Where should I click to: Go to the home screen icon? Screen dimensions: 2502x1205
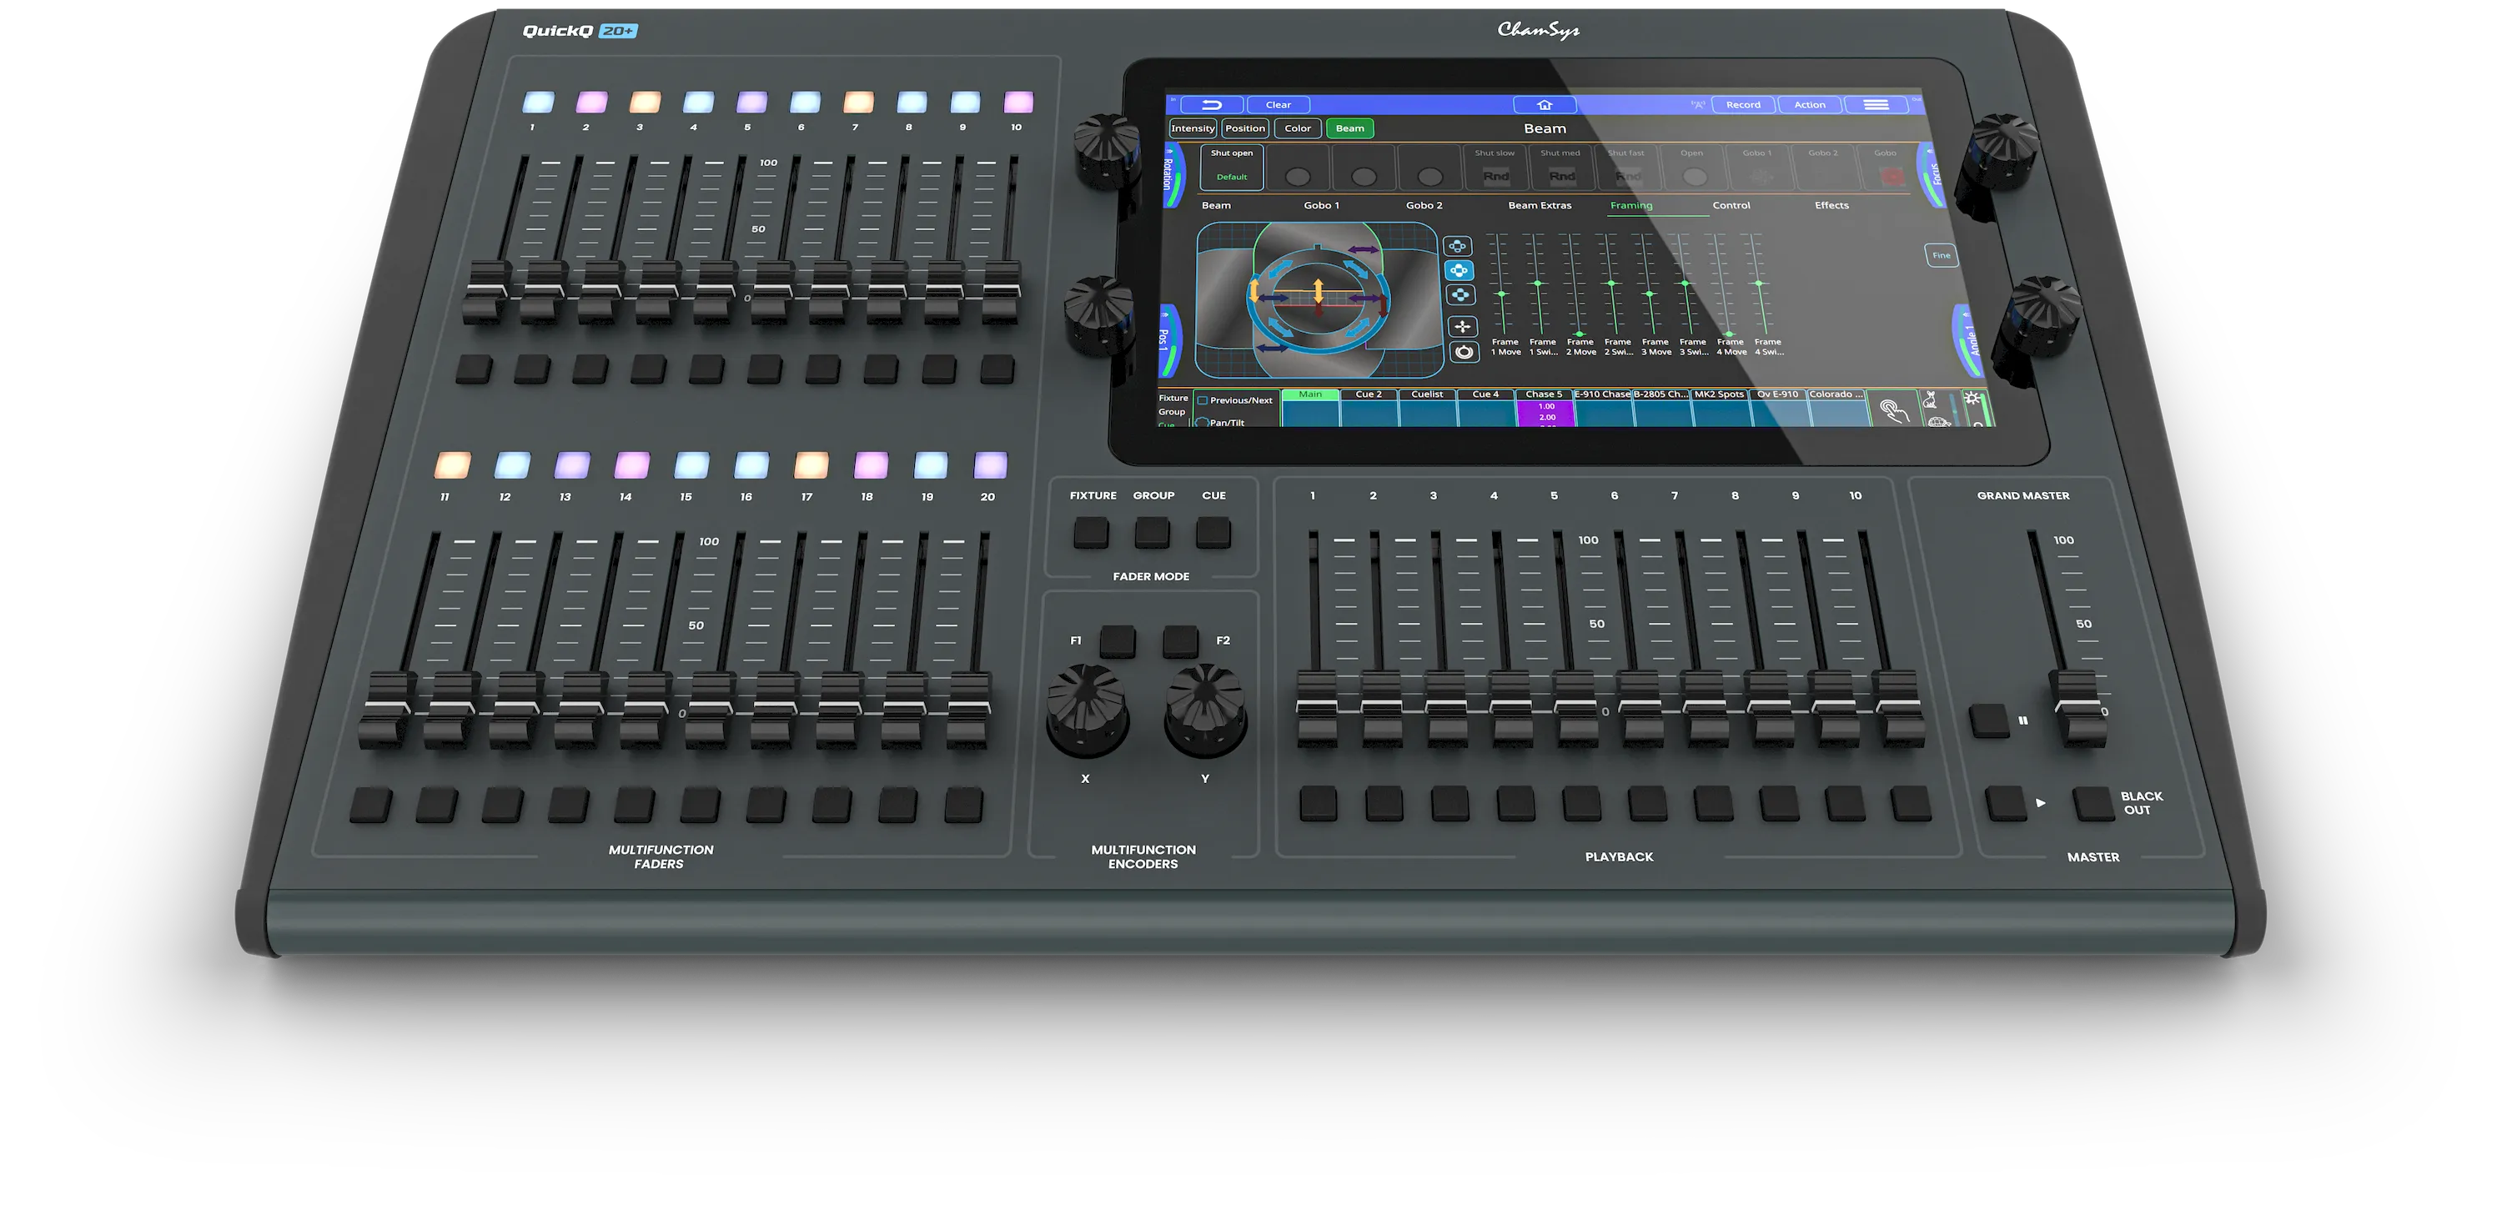1545,105
